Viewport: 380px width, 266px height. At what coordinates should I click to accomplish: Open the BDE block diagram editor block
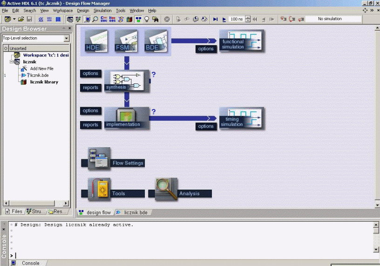pos(156,41)
